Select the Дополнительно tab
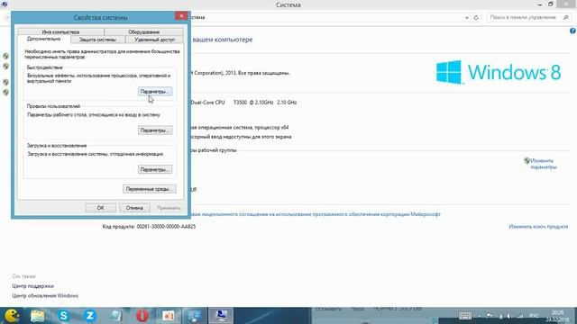 coord(44,39)
